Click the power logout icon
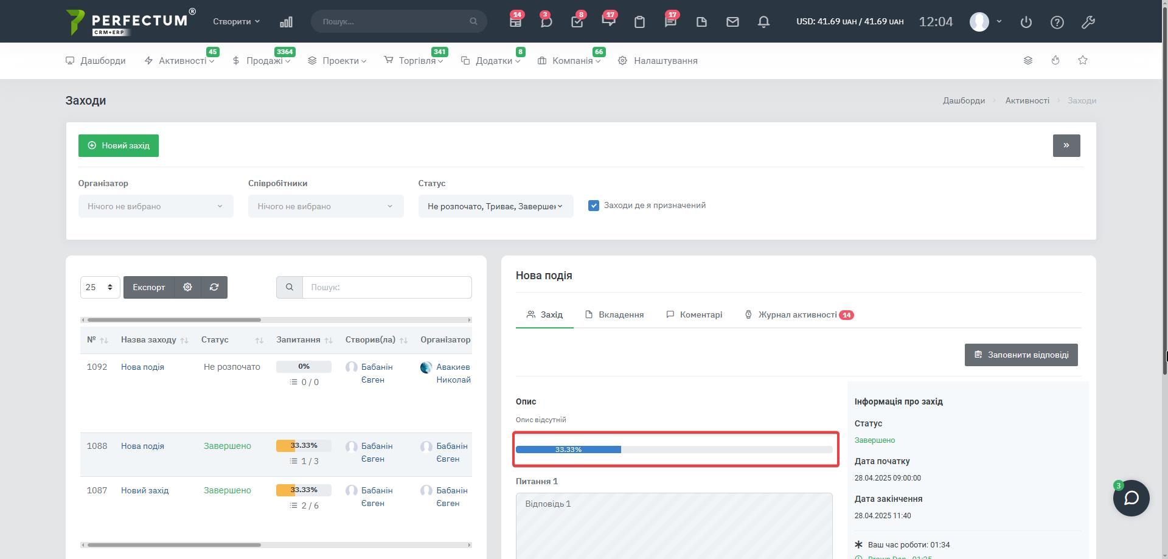This screenshot has width=1168, height=559. tap(1026, 22)
